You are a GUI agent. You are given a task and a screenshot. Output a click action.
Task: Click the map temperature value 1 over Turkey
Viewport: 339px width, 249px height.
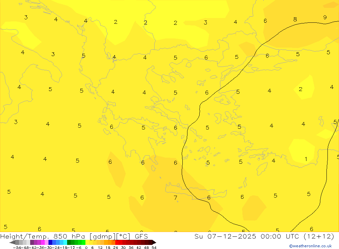[x=306, y=159]
